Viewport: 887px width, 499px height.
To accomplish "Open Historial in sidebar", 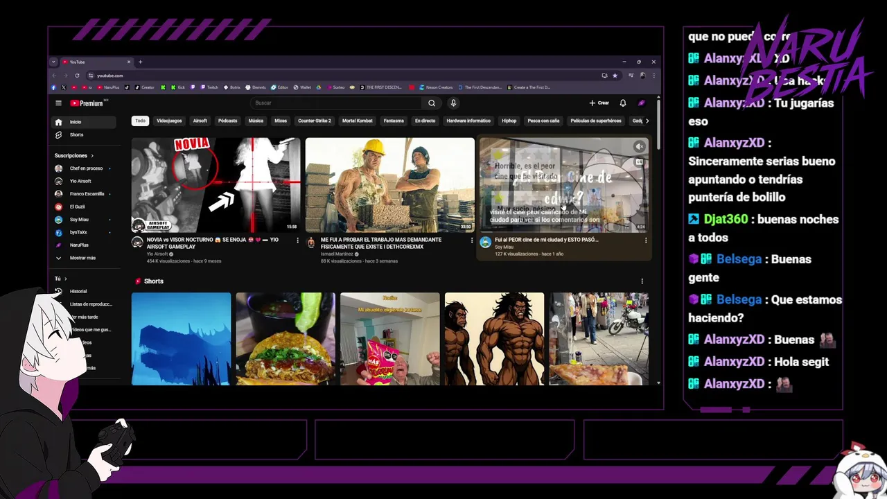I will 84,291.
